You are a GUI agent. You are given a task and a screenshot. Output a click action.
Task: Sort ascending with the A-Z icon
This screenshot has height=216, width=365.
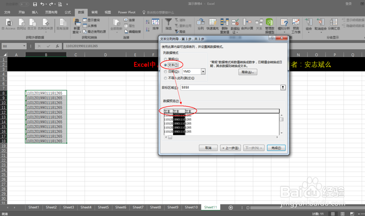click(x=147, y=22)
